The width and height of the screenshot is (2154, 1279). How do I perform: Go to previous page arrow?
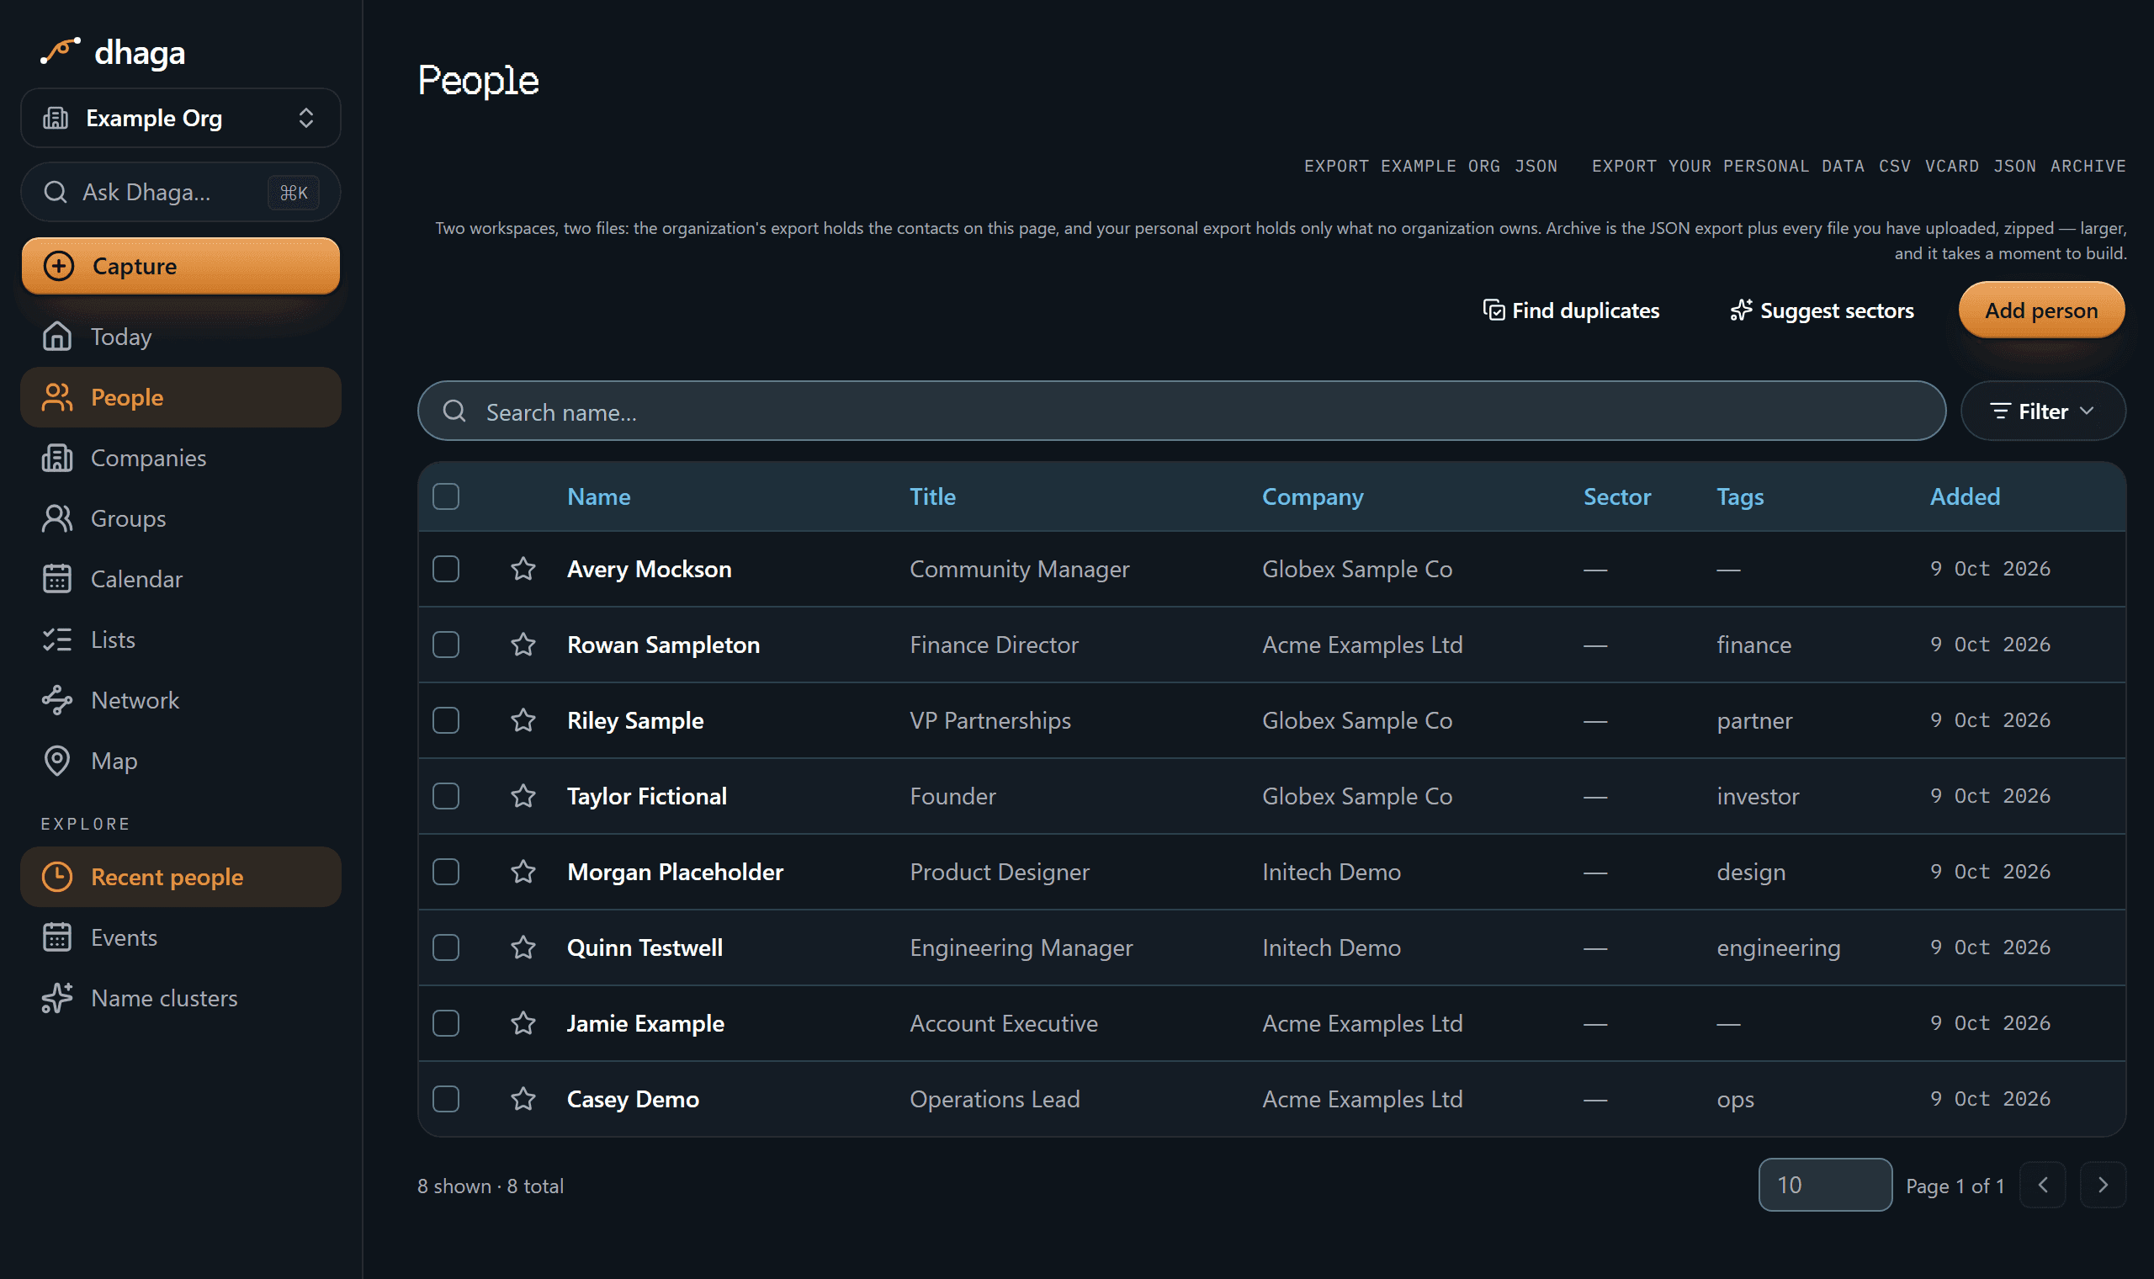click(2043, 1185)
